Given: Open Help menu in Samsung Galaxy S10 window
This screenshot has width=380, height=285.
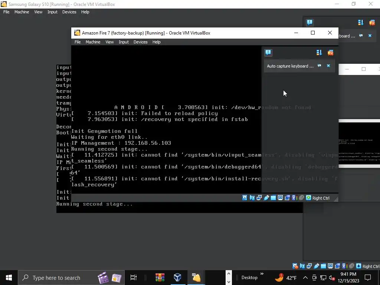Looking at the screenshot, I should (85, 12).
